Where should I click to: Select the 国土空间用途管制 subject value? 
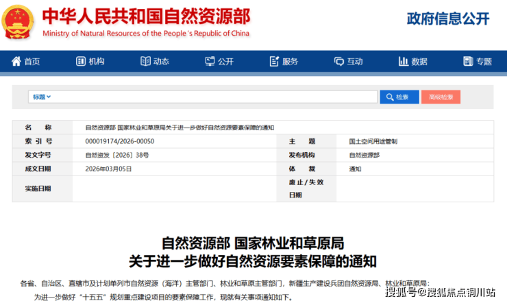[373, 141]
